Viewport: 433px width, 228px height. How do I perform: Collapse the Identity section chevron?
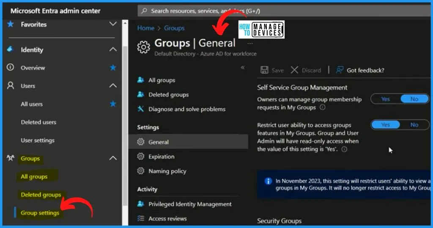click(x=113, y=49)
